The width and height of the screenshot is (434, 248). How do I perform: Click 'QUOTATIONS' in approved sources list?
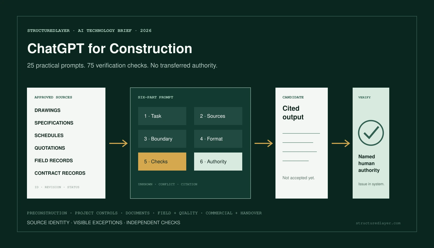tap(50, 148)
